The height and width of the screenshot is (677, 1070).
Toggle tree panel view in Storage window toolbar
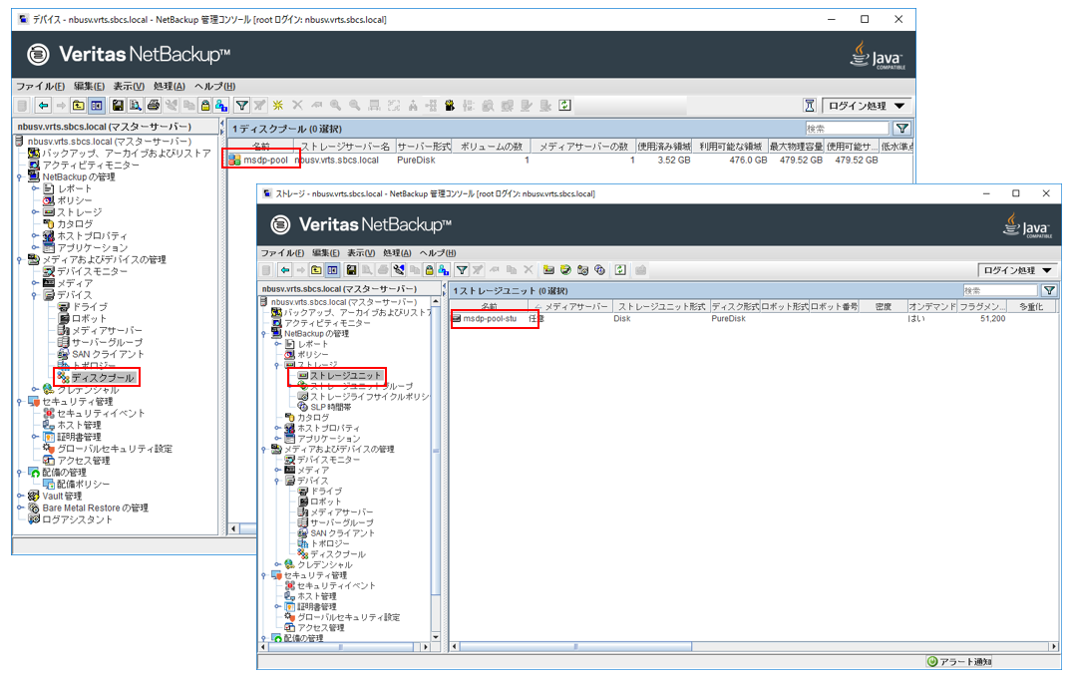pos(332,270)
